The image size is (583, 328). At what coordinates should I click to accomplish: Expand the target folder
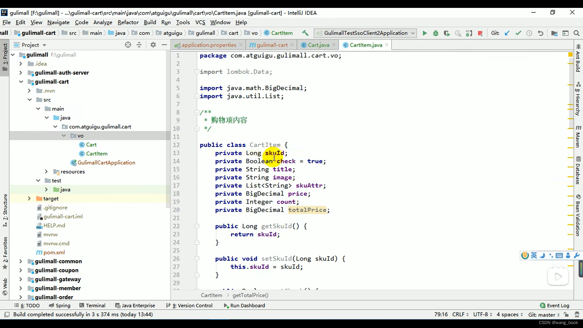click(29, 198)
